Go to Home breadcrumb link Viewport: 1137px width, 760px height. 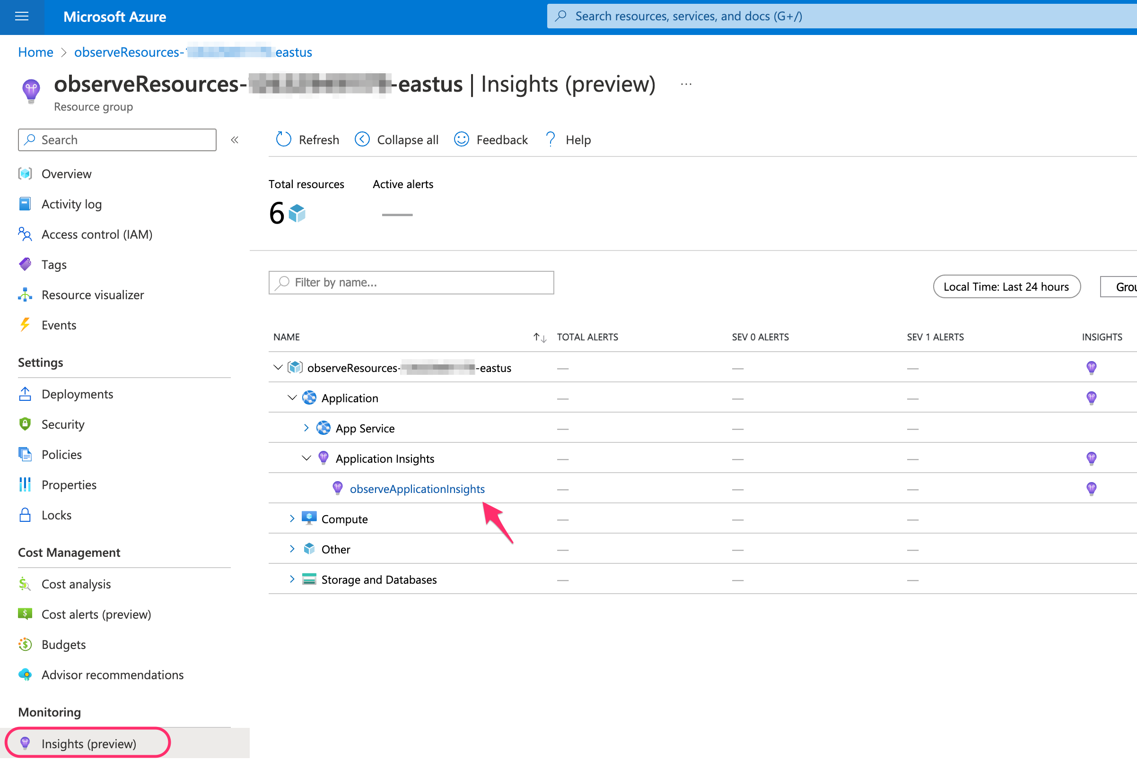coord(35,52)
